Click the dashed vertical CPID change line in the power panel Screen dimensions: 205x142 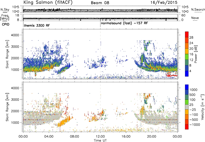point(100,54)
